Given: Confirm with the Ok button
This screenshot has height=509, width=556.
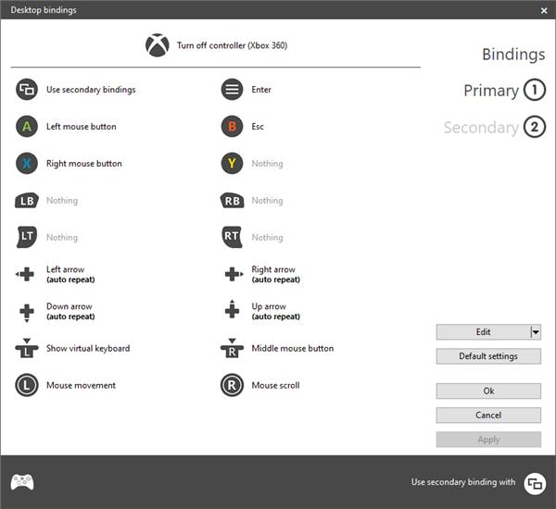Looking at the screenshot, I should pyautogui.click(x=488, y=391).
